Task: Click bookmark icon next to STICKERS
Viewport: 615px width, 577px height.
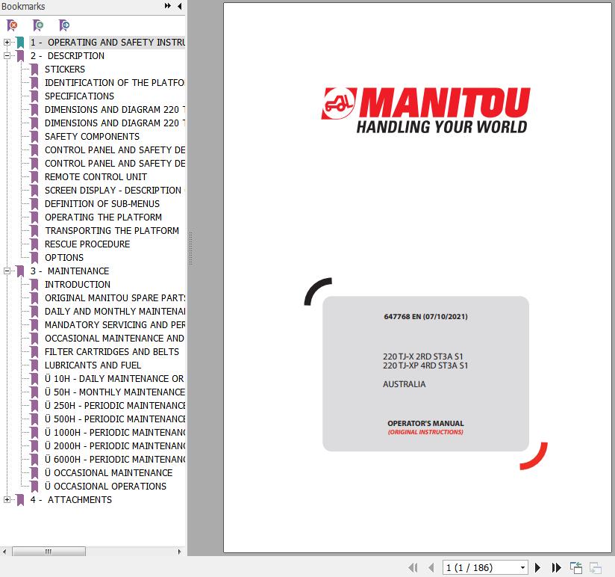Action: pyautogui.click(x=34, y=70)
